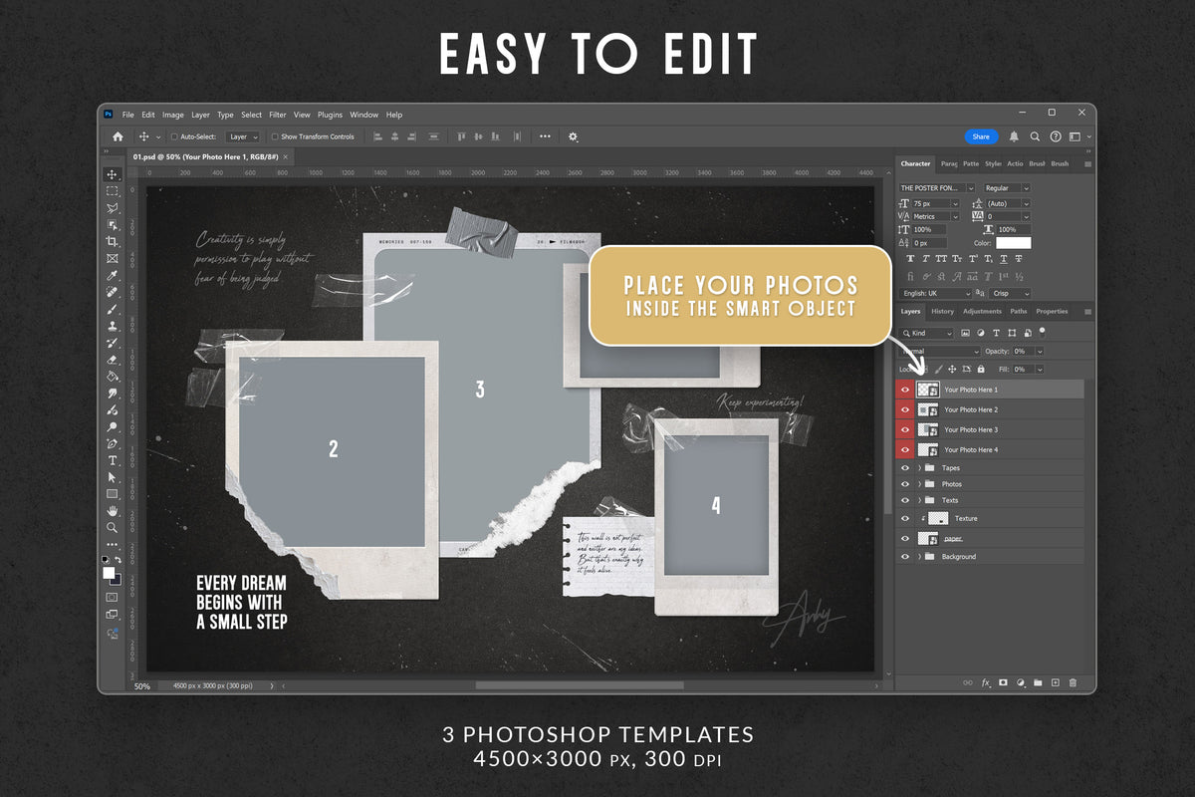Switch to the Adjustments tab
1195x797 pixels.
tap(982, 312)
